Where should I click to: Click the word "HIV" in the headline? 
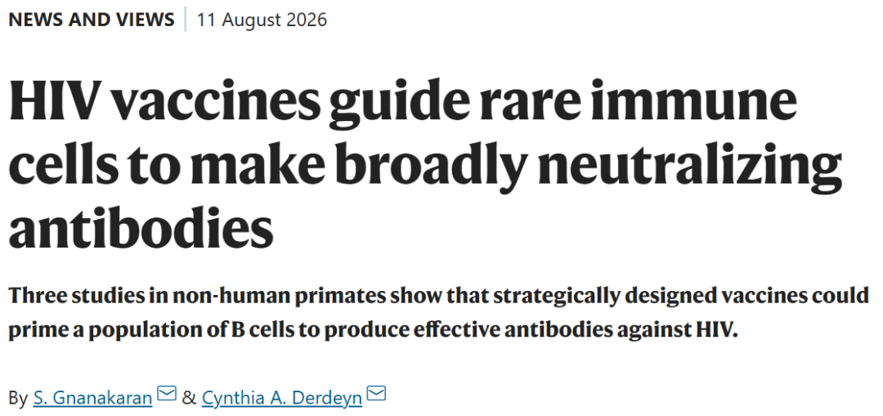54,104
